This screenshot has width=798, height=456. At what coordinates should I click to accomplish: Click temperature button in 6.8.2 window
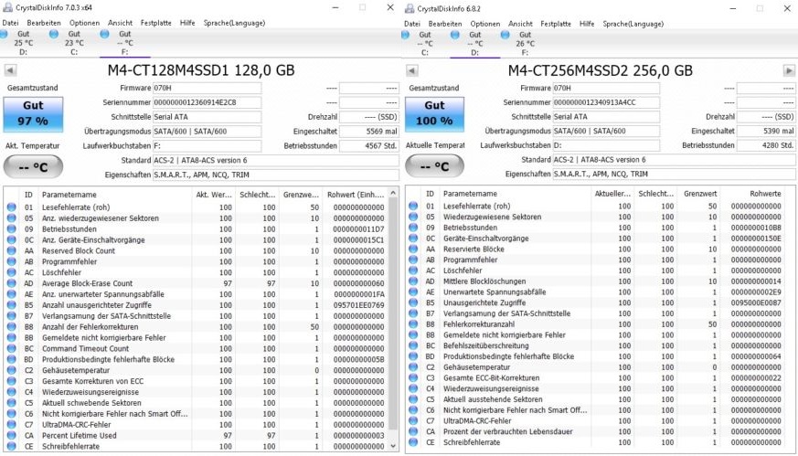[434, 166]
